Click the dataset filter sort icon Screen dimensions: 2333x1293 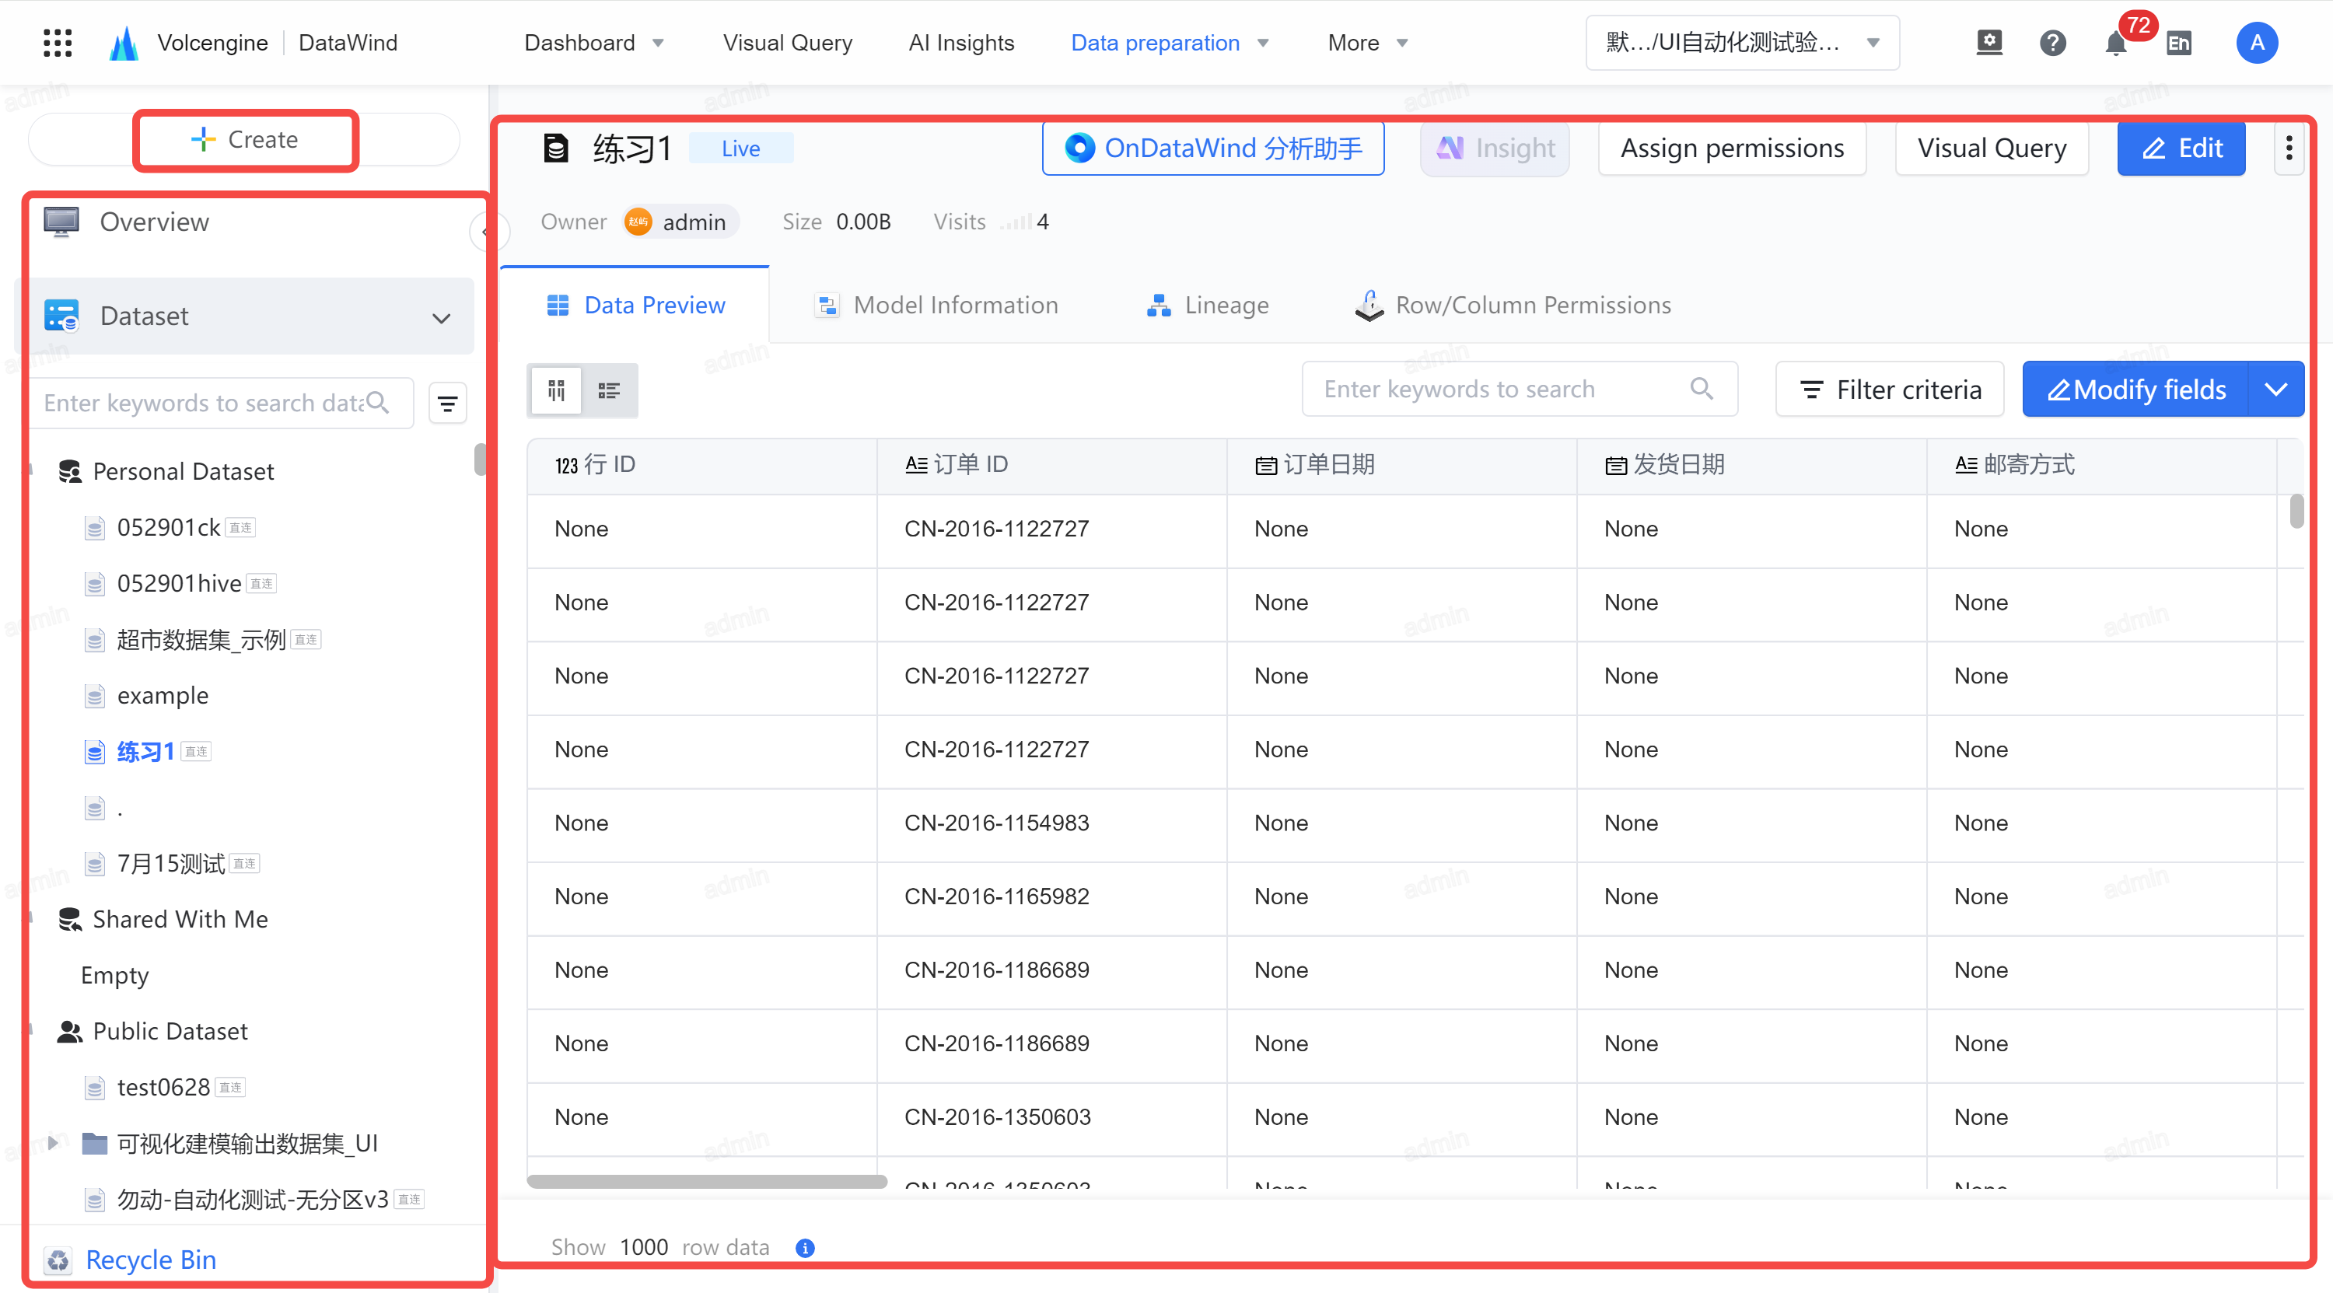(x=447, y=403)
